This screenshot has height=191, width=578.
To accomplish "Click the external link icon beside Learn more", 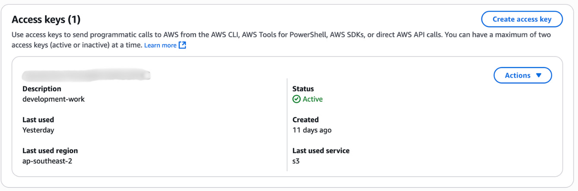I will coord(182,45).
